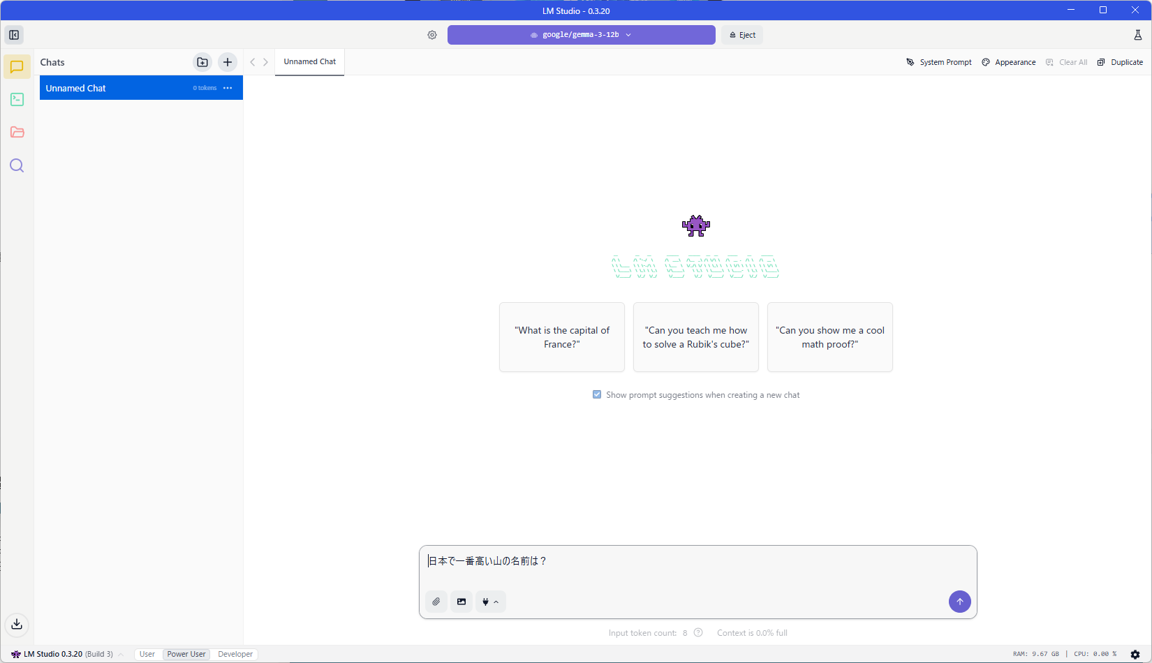The image size is (1152, 663).
Task: Open the google/gemma-3-12b model selector
Action: pos(581,35)
